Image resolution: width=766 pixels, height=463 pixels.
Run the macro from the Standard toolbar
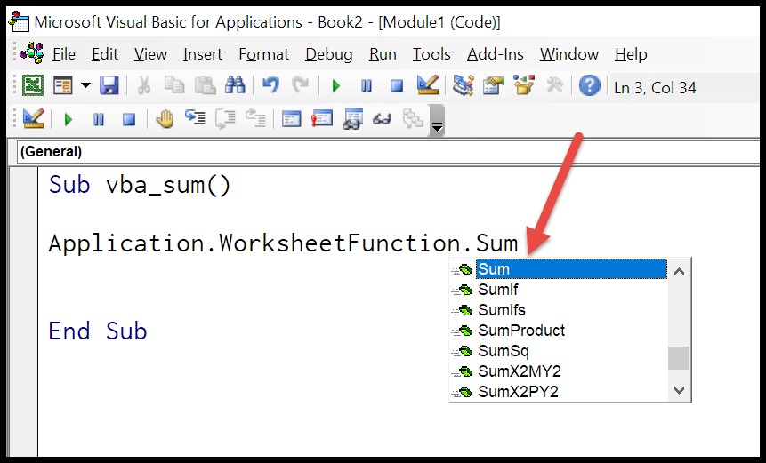pyautogui.click(x=335, y=86)
